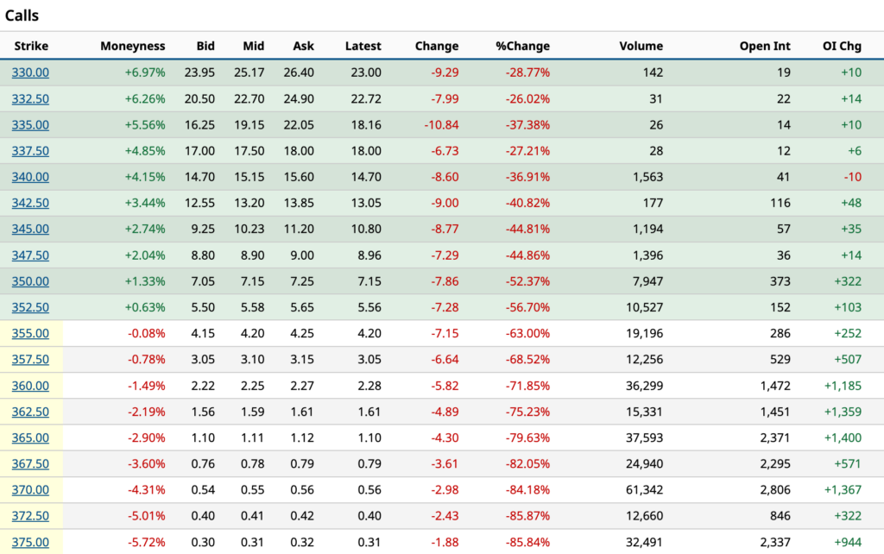Open the 365.00 strike link
The height and width of the screenshot is (554, 884).
click(30, 438)
